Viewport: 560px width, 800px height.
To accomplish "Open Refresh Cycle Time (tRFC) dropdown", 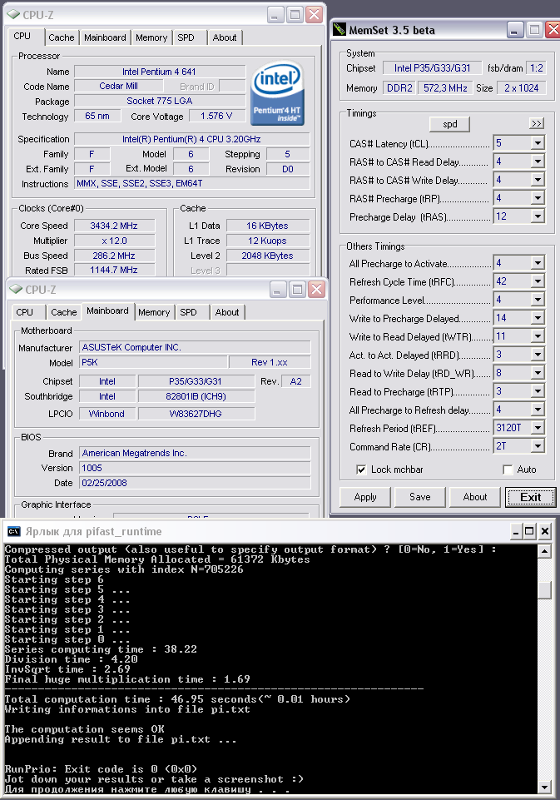I will (x=538, y=281).
